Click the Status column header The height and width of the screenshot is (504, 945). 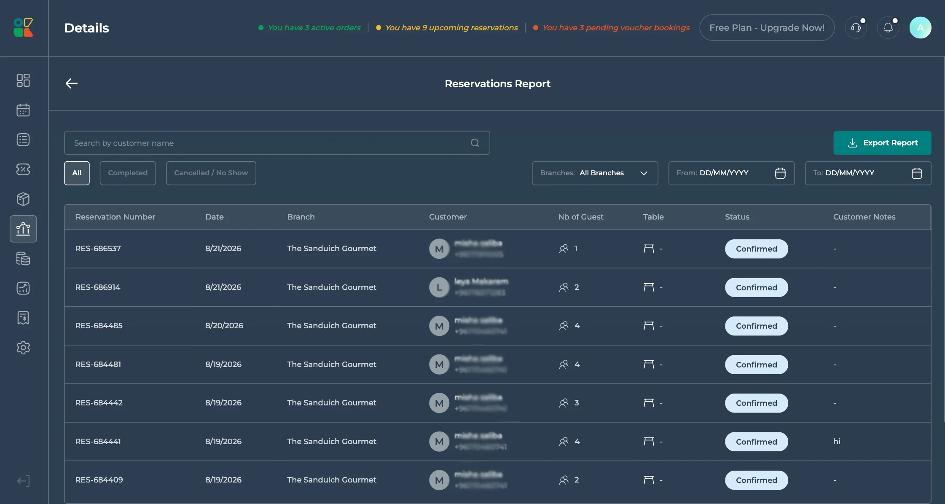(x=737, y=217)
